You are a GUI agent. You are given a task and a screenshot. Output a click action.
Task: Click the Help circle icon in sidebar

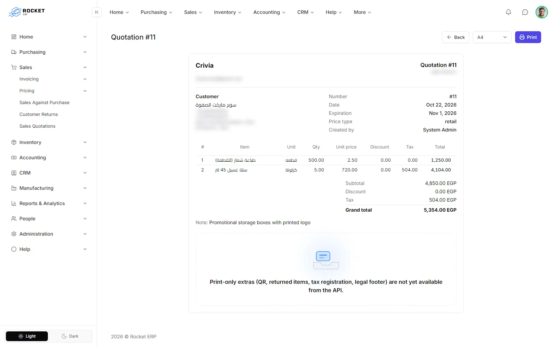coord(14,249)
